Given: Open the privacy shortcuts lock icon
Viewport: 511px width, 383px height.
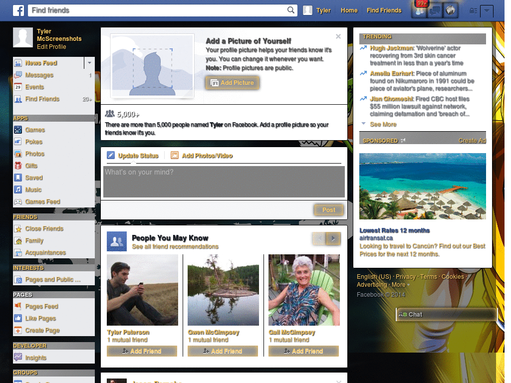Looking at the screenshot, I should pyautogui.click(x=473, y=11).
